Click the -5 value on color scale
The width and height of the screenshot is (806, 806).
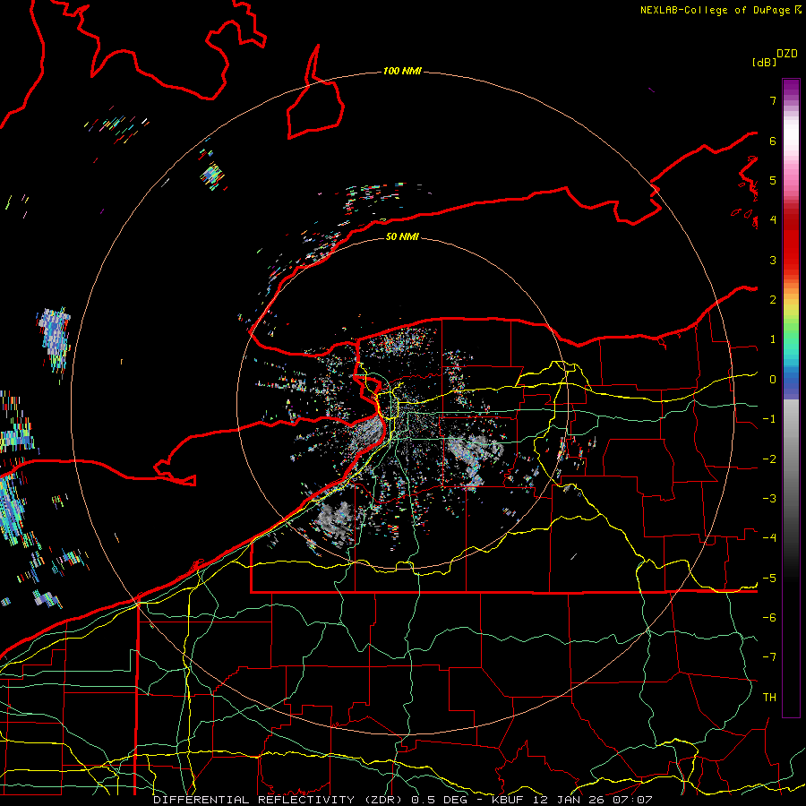click(x=769, y=579)
